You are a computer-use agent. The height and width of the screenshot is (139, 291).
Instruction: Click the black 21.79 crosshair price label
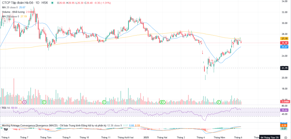tap(284, 68)
